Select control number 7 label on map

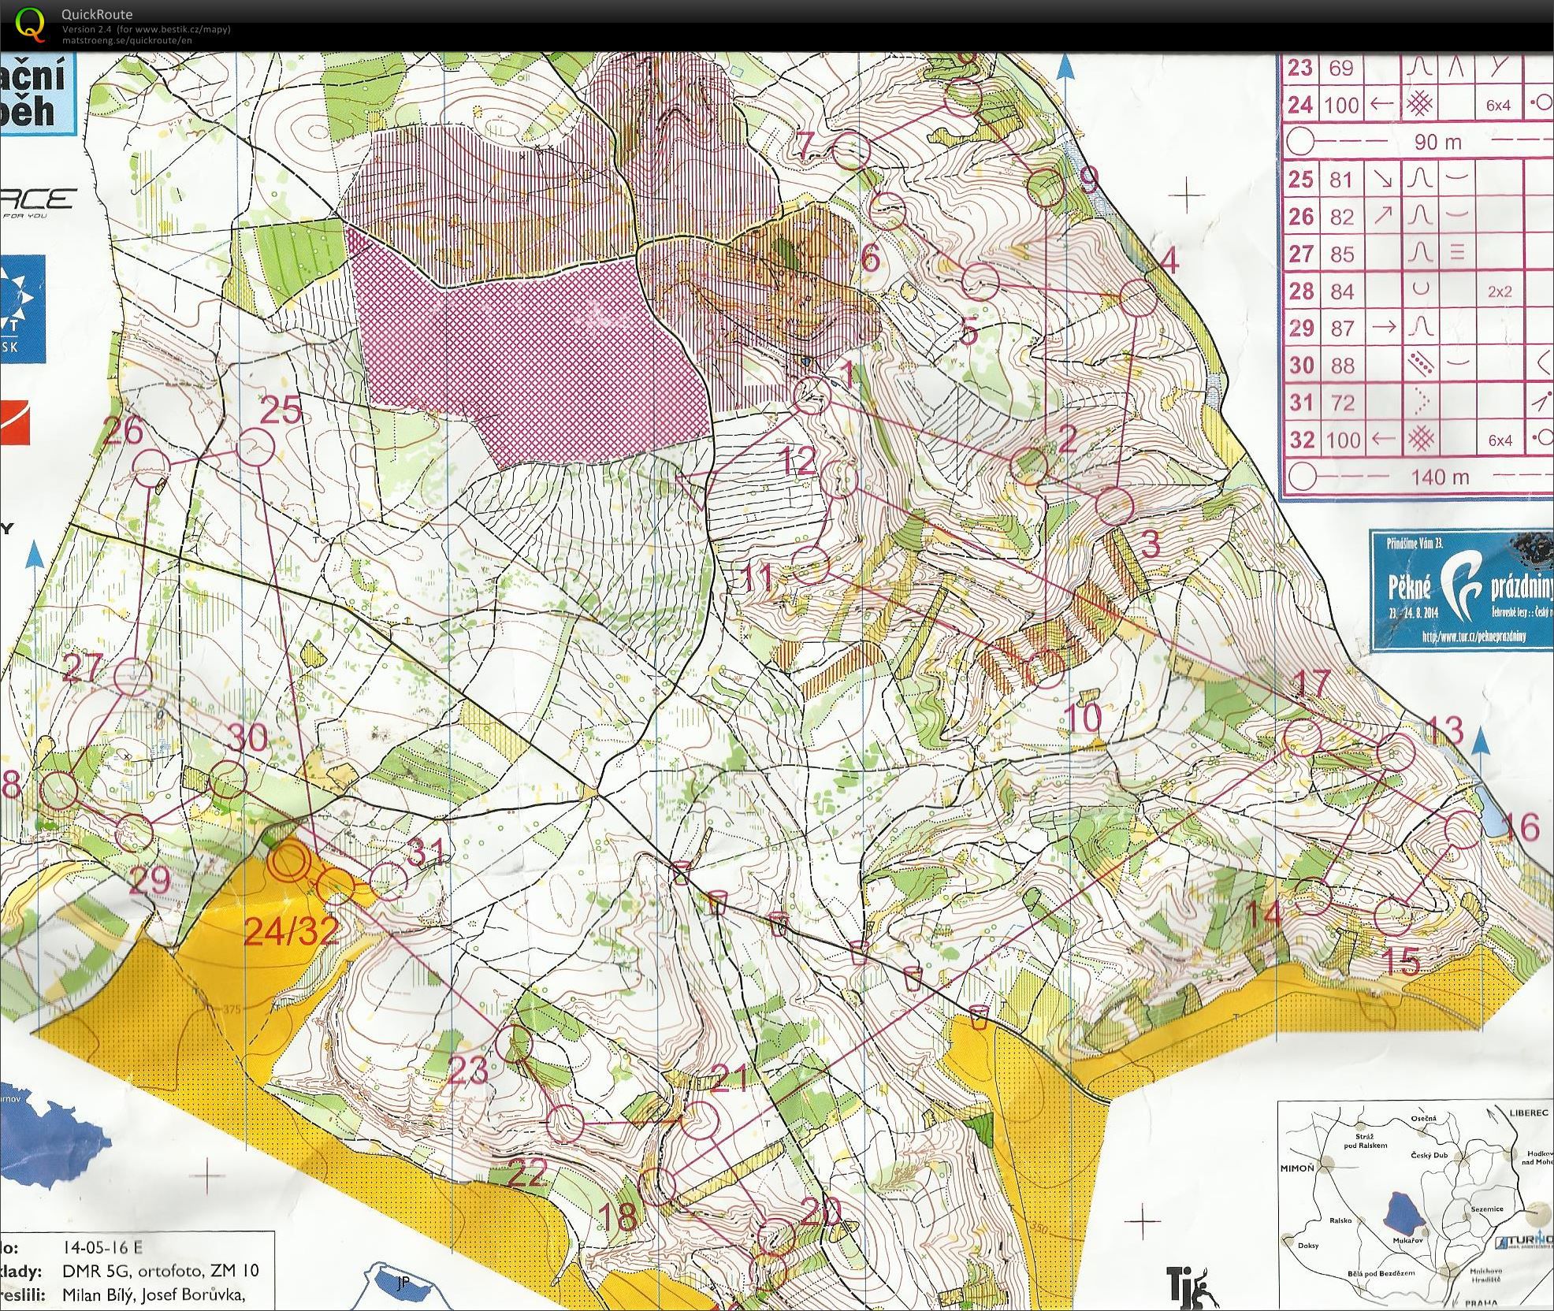[805, 147]
